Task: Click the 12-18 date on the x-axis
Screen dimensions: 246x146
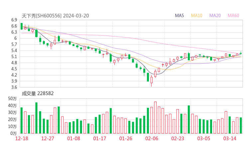Action: point(22,138)
